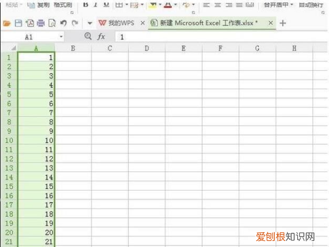
Task: Justify text alignment
Action: coord(239,4)
